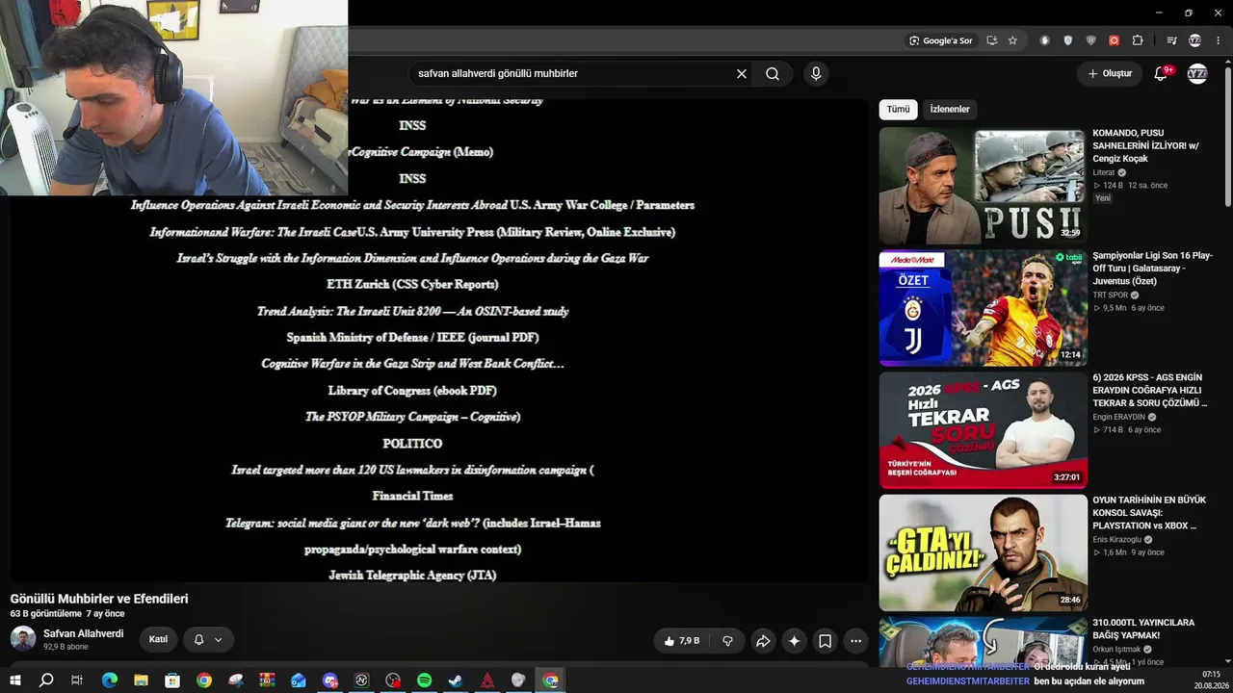Viewport: 1233px width, 693px height.
Task: Bookmark this page with the star icon
Action: (1012, 40)
